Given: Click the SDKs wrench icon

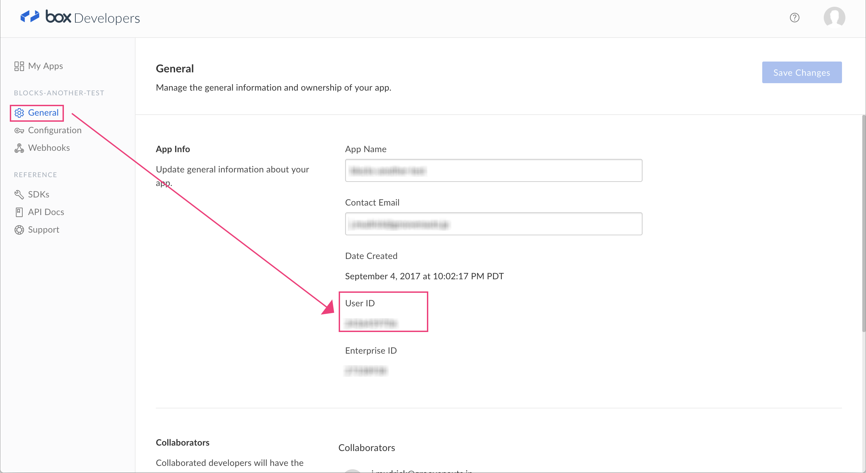Looking at the screenshot, I should (x=19, y=194).
